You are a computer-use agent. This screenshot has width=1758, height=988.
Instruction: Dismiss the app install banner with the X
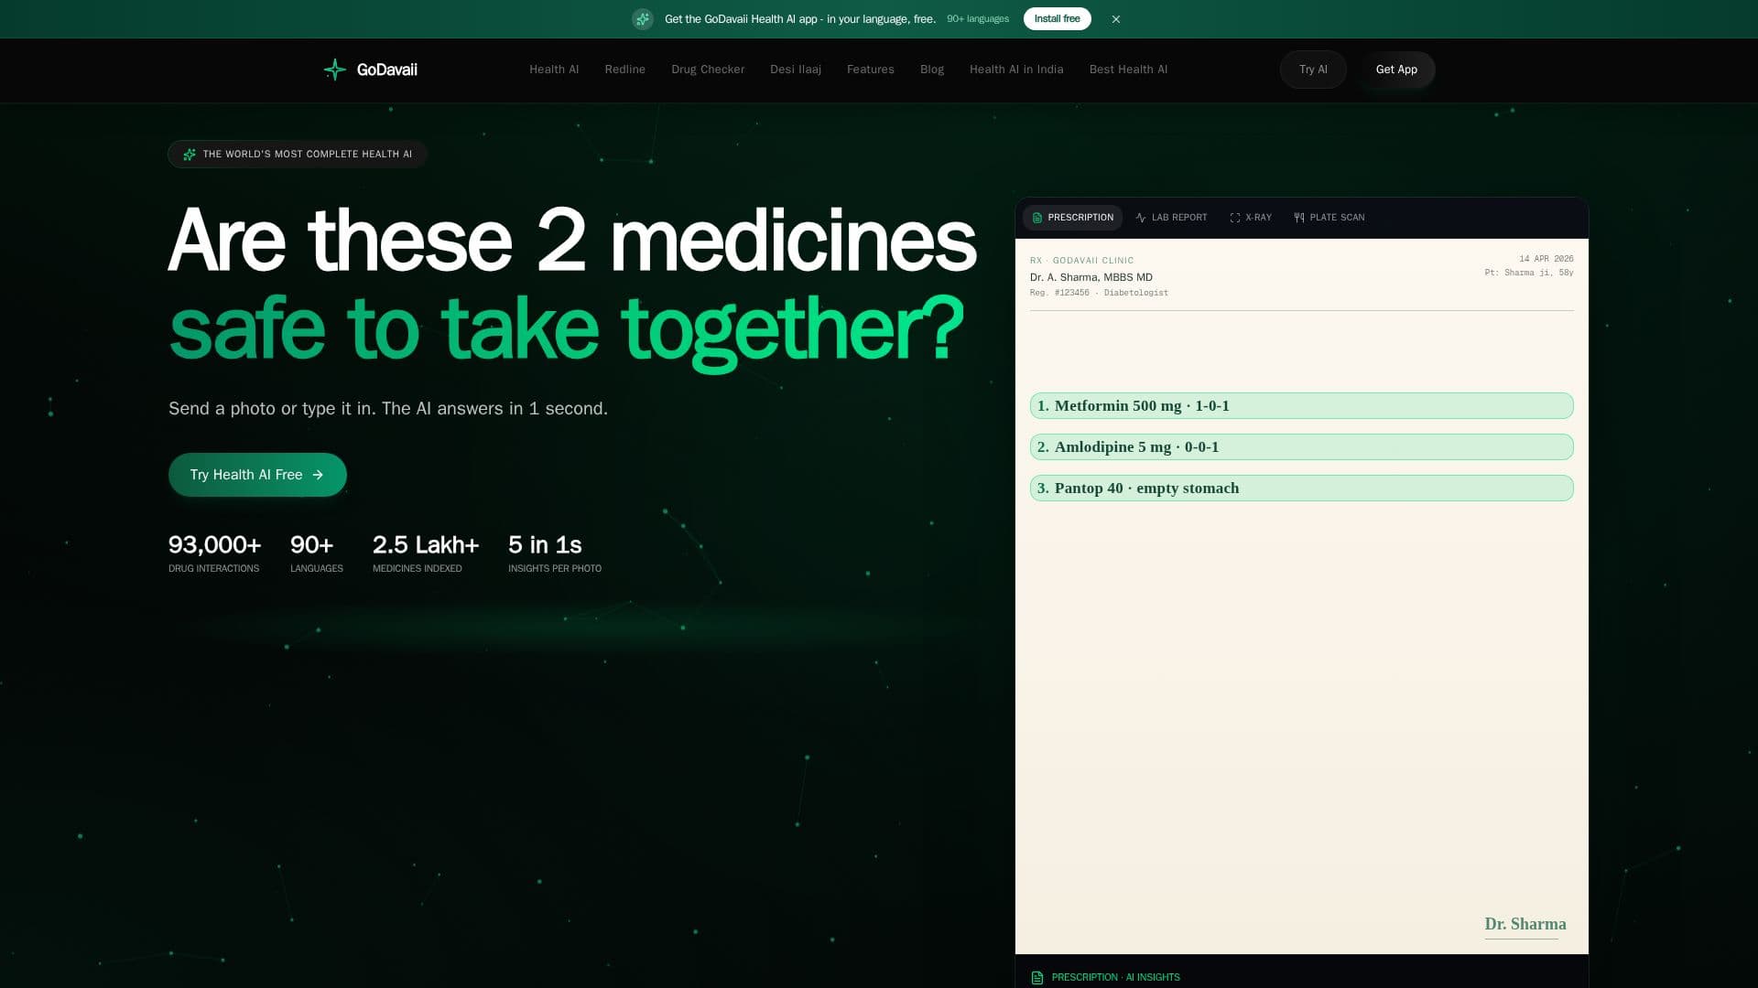click(1116, 19)
